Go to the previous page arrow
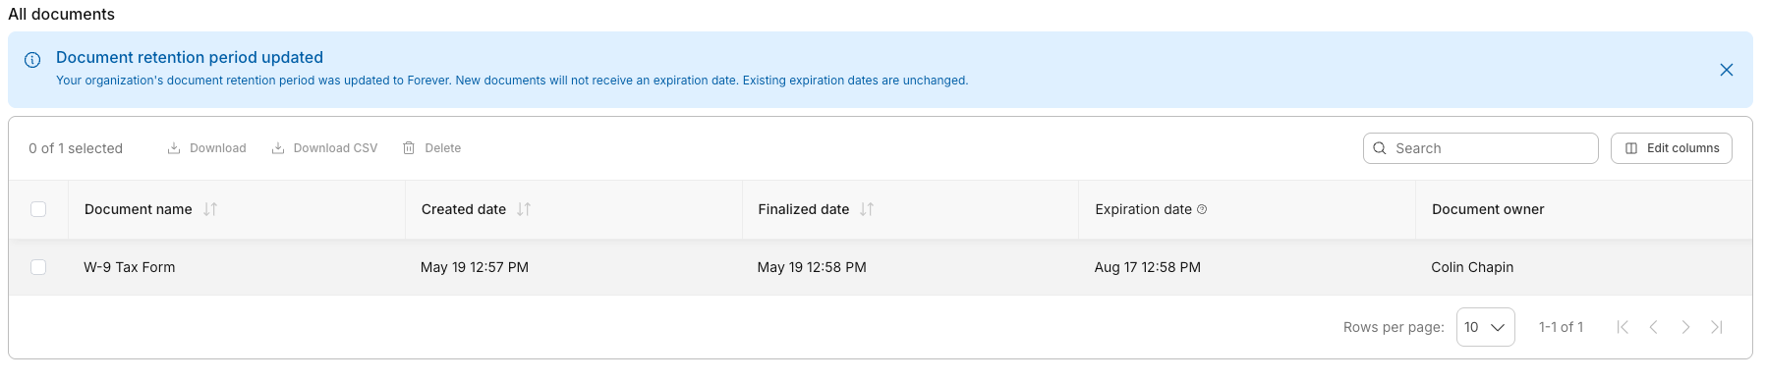 click(1654, 327)
